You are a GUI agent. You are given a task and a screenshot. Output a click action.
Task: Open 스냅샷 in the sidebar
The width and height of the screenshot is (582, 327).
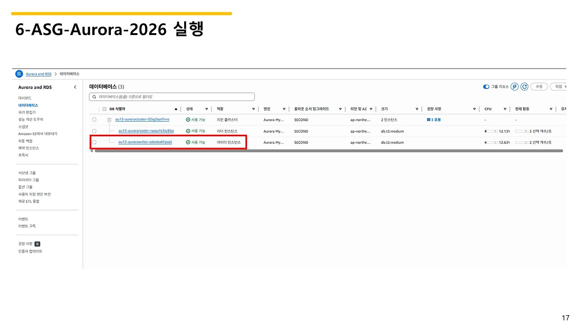pyautogui.click(x=23, y=127)
